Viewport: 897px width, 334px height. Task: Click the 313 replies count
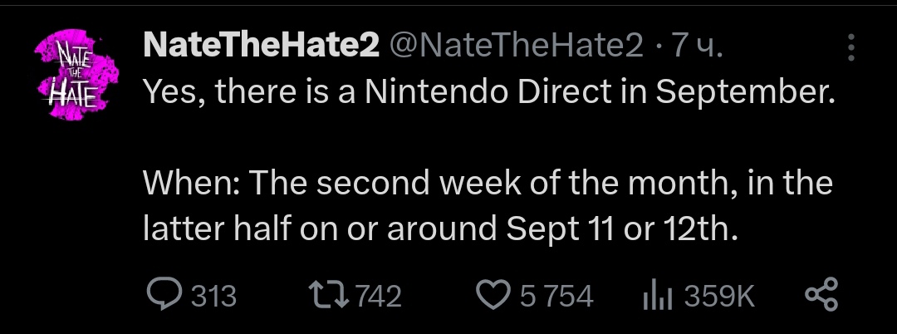point(213,297)
